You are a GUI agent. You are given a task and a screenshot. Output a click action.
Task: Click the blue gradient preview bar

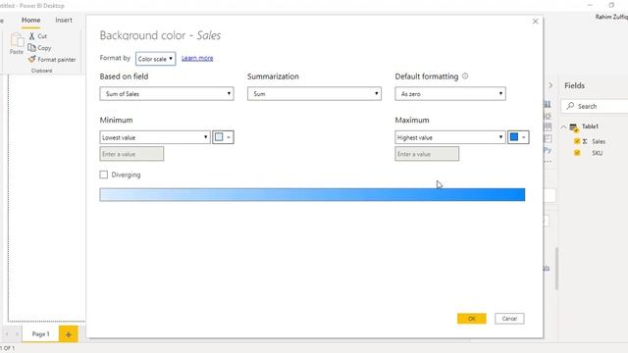312,195
